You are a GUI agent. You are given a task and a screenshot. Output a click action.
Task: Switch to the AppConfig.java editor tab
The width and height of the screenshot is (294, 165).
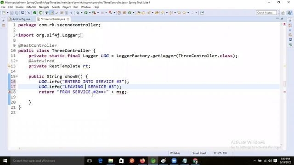click(19, 19)
